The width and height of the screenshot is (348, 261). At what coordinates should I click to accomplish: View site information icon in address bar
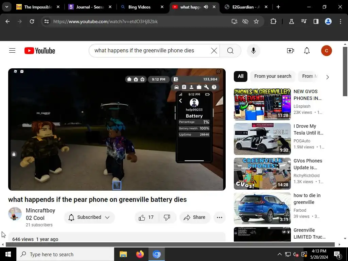click(x=47, y=21)
